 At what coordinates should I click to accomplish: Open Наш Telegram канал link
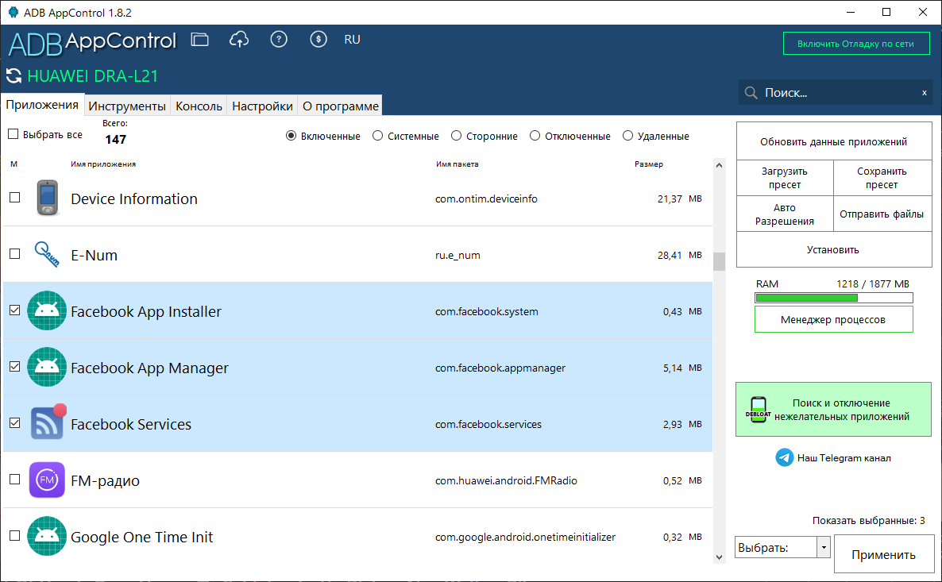pos(844,458)
